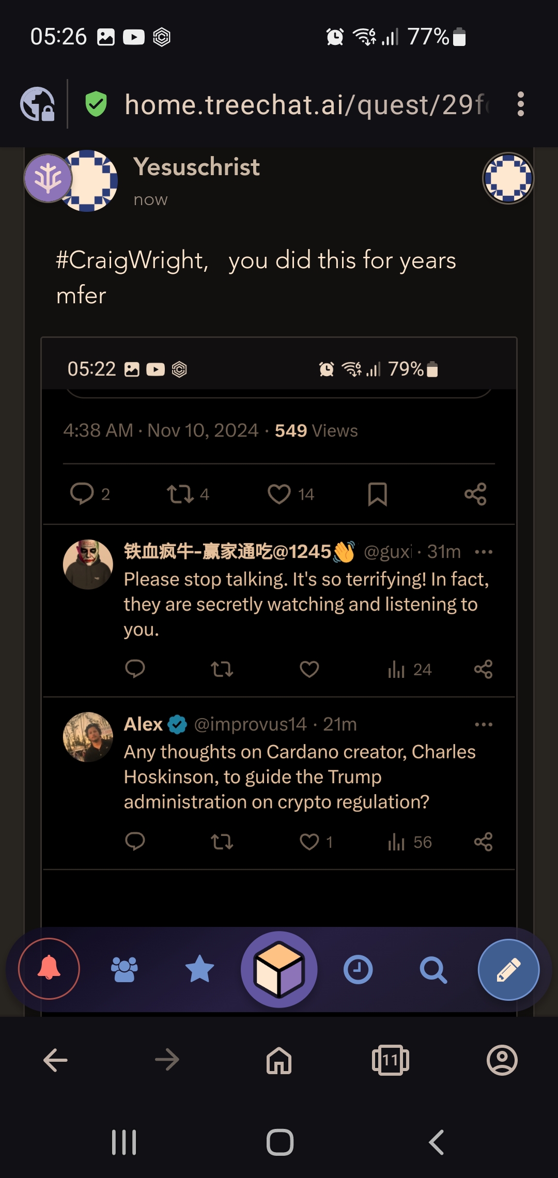The width and height of the screenshot is (558, 1178).
Task: Tap the checkered avatar at top right
Action: coord(508,178)
